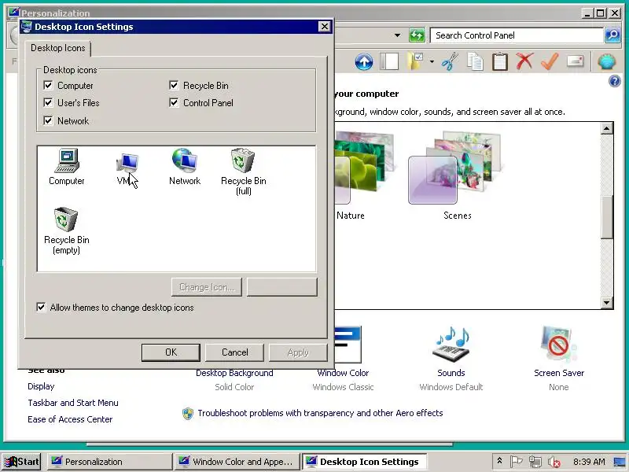Screen dimensions: 629x472
Task: Click the Search Control Panel field
Action: [x=517, y=35]
